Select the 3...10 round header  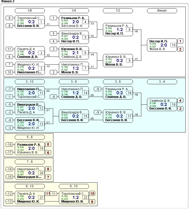pyautogui.click(x=30, y=82)
